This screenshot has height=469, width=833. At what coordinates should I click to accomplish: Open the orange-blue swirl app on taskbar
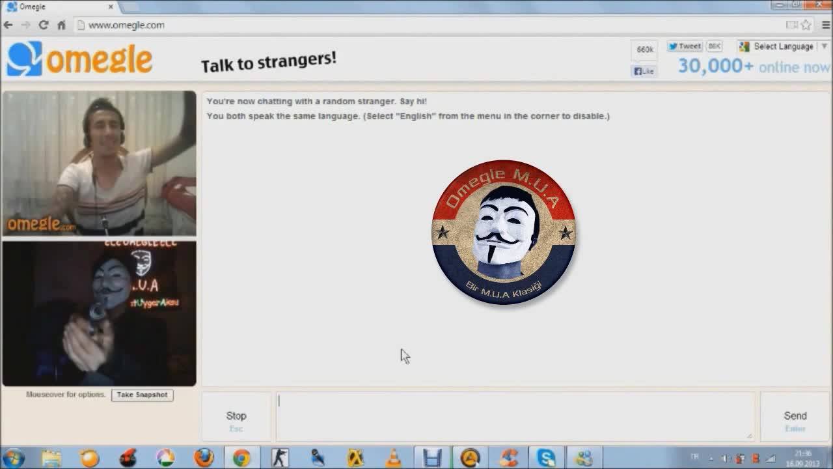(x=508, y=458)
